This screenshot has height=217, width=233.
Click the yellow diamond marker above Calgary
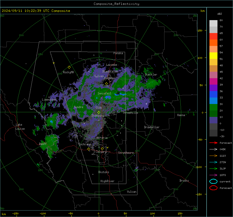coord(102,149)
